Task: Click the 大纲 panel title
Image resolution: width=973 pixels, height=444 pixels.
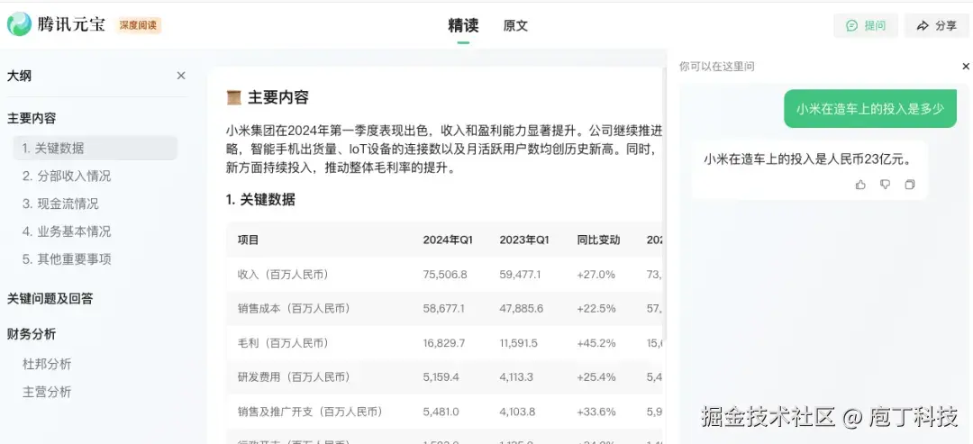Action: point(19,77)
